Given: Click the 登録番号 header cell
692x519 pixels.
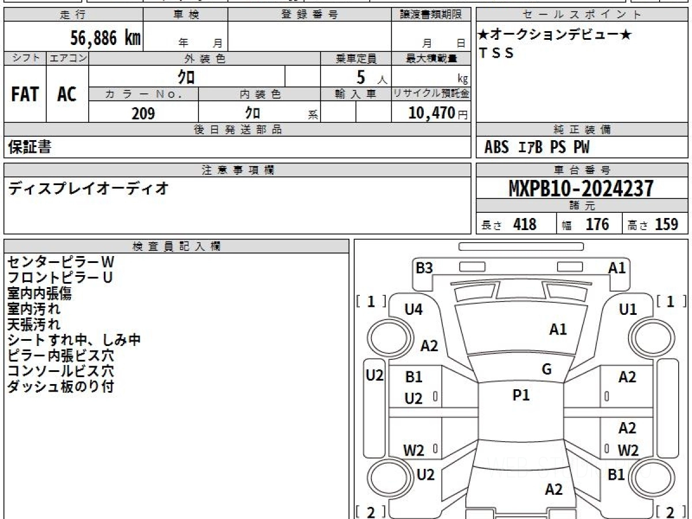Looking at the screenshot, I should tap(309, 15).
